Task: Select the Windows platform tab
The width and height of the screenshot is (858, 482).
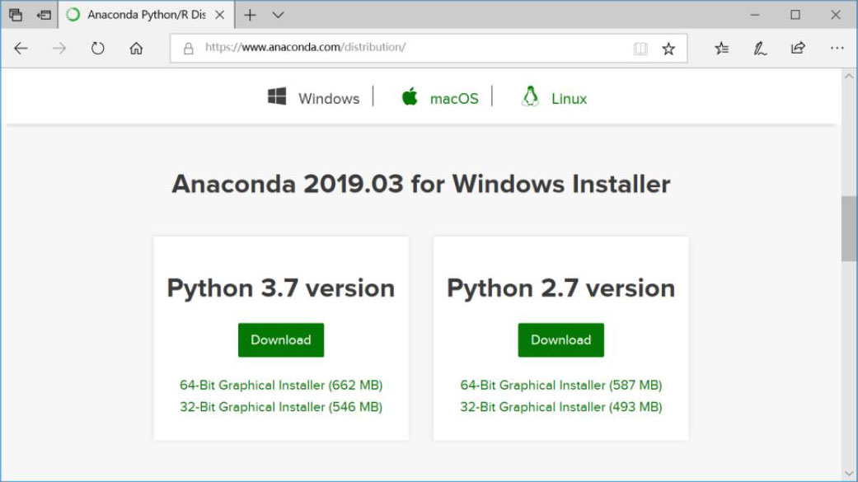Action: [x=313, y=98]
